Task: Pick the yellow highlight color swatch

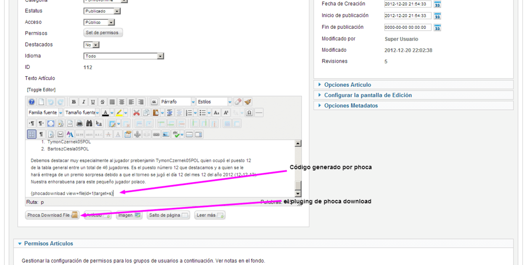Action: (119, 113)
